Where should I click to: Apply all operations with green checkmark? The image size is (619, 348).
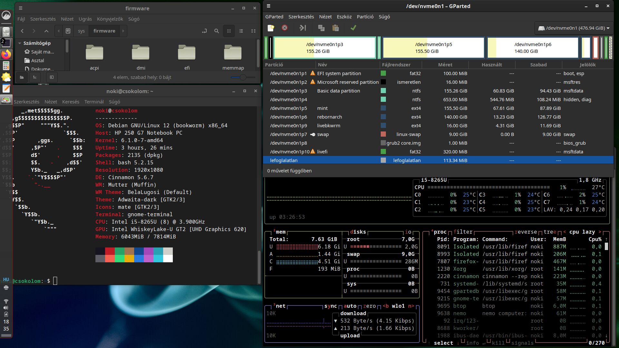353,28
